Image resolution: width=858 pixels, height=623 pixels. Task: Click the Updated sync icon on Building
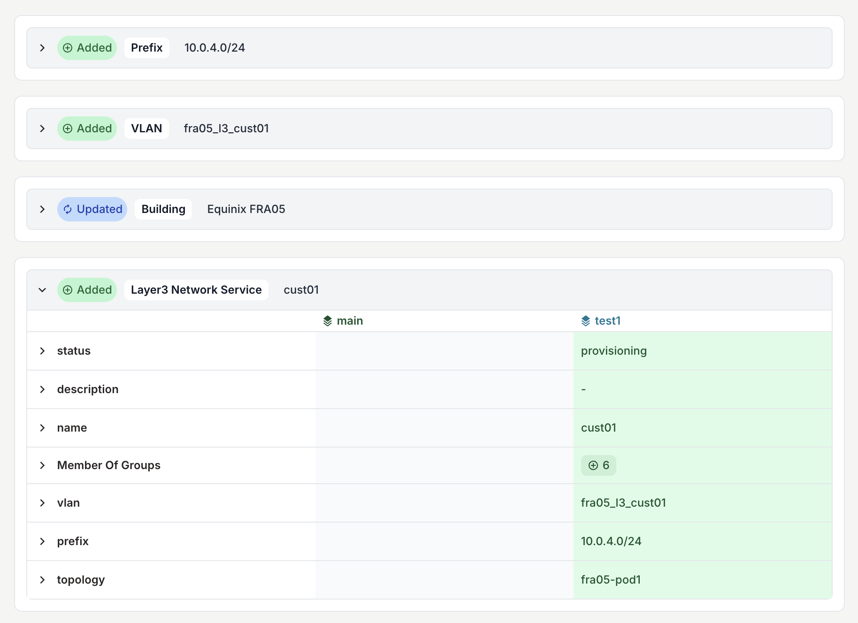pyautogui.click(x=68, y=209)
